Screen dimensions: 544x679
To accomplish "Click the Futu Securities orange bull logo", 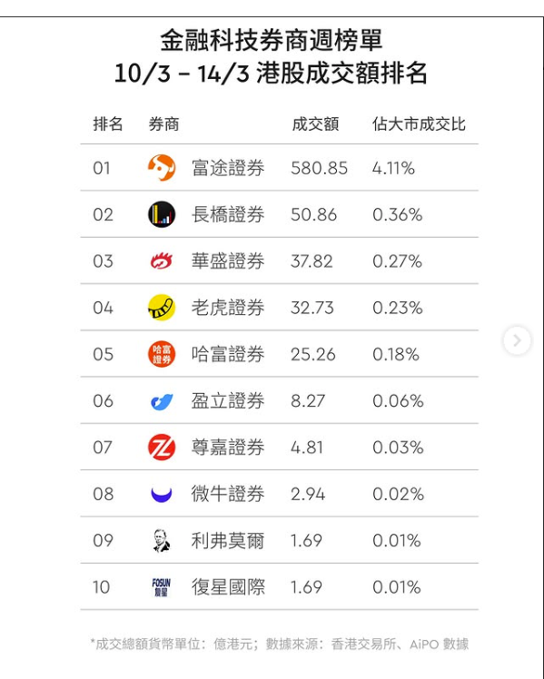I will 162,168.
